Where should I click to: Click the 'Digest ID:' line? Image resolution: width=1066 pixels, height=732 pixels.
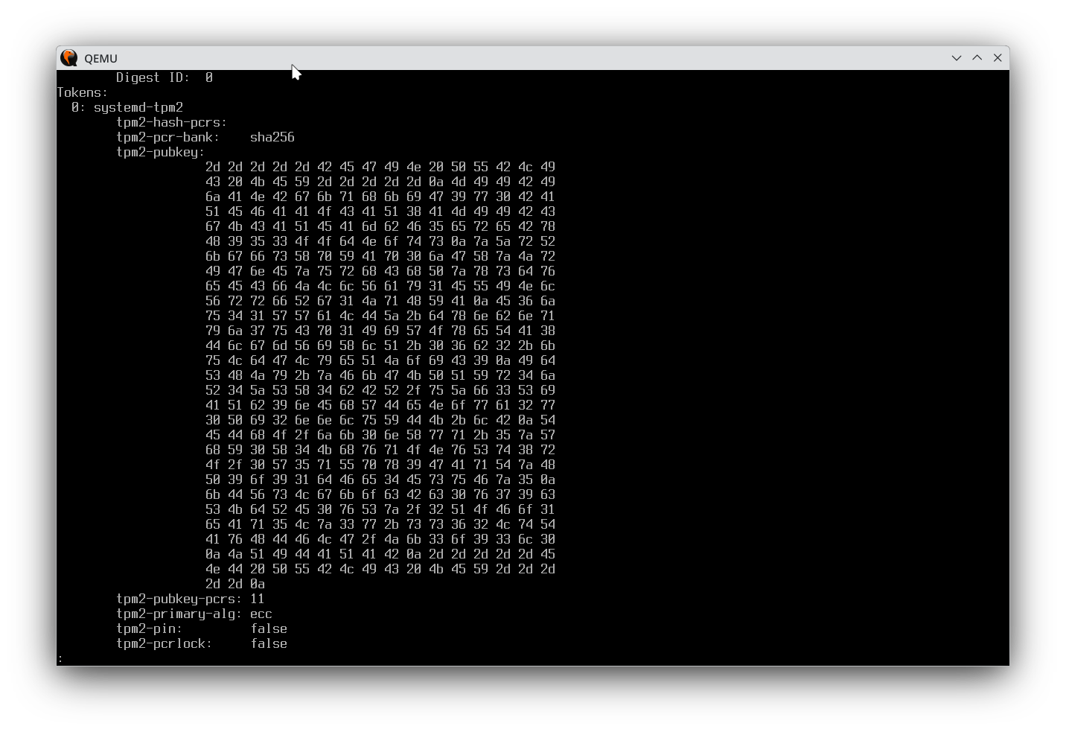(x=165, y=77)
